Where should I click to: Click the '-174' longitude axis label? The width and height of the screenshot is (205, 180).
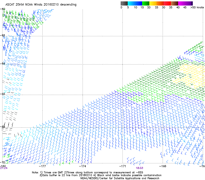tap(83, 166)
